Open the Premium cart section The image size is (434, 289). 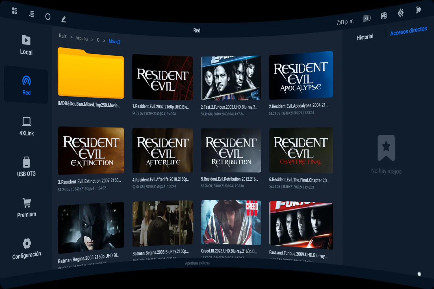click(x=27, y=207)
